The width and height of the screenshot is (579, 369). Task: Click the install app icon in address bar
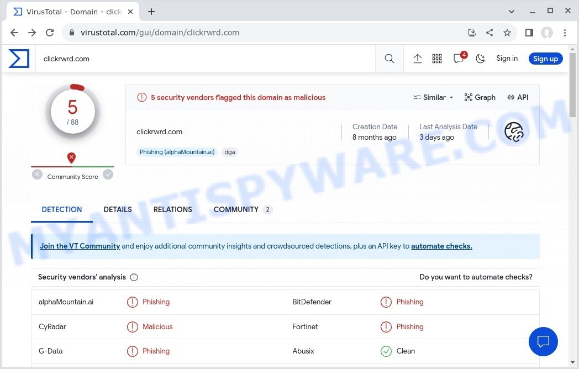pyautogui.click(x=472, y=33)
